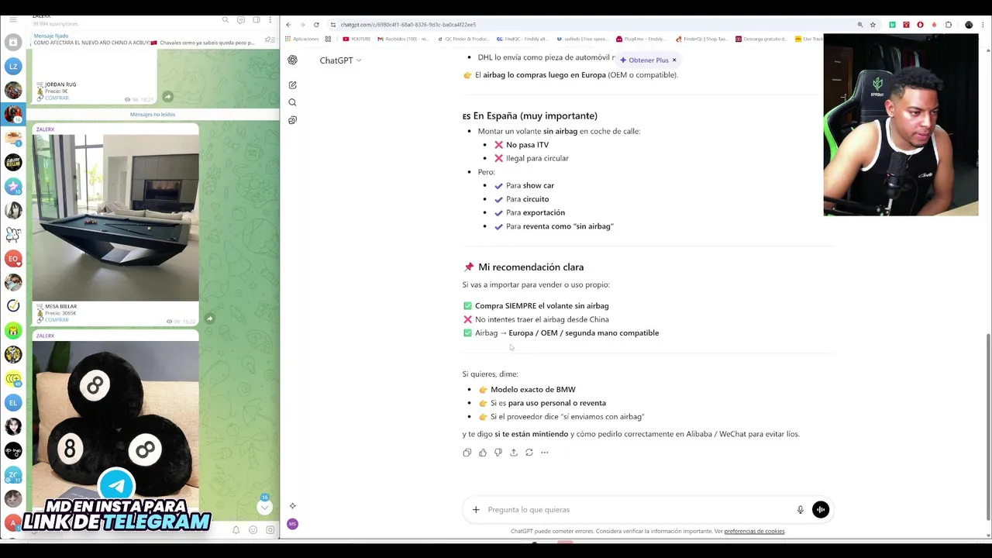Open the browser extensions puzzle icon
The height and width of the screenshot is (558, 992).
[x=948, y=25]
